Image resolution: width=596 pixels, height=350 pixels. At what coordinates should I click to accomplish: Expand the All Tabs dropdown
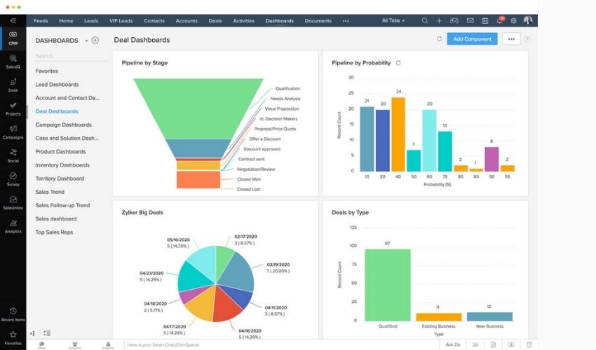pyautogui.click(x=393, y=20)
